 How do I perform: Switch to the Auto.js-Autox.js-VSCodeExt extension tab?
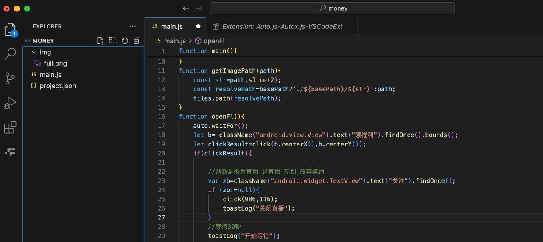[x=282, y=26]
